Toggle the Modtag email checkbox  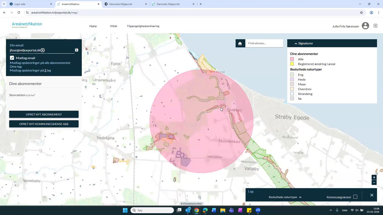(x=12, y=58)
